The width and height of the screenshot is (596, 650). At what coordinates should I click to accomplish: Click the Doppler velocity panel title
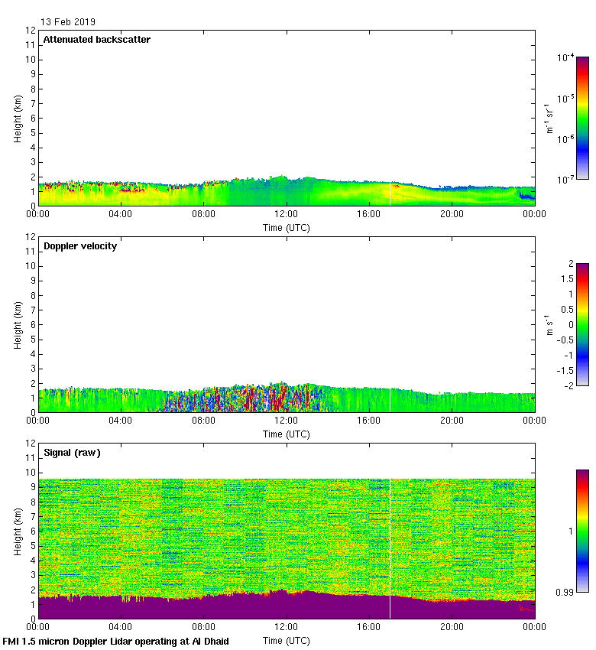pos(79,246)
